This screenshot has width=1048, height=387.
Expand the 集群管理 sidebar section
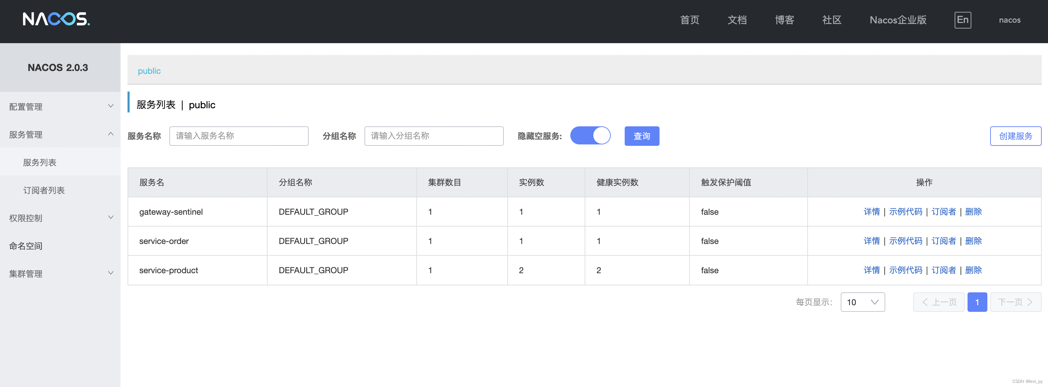(x=60, y=274)
